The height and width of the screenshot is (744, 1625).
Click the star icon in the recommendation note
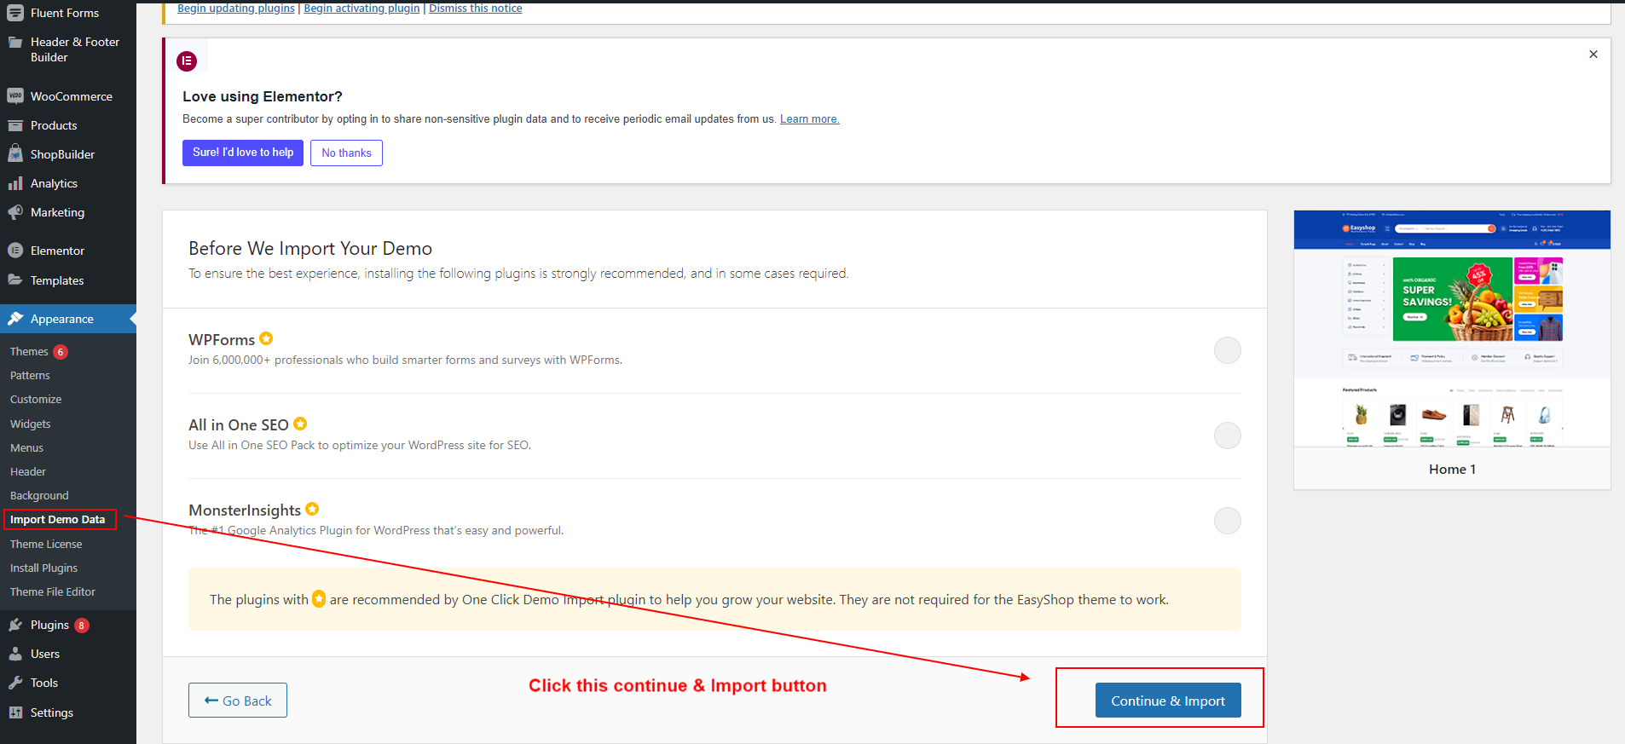tap(319, 598)
